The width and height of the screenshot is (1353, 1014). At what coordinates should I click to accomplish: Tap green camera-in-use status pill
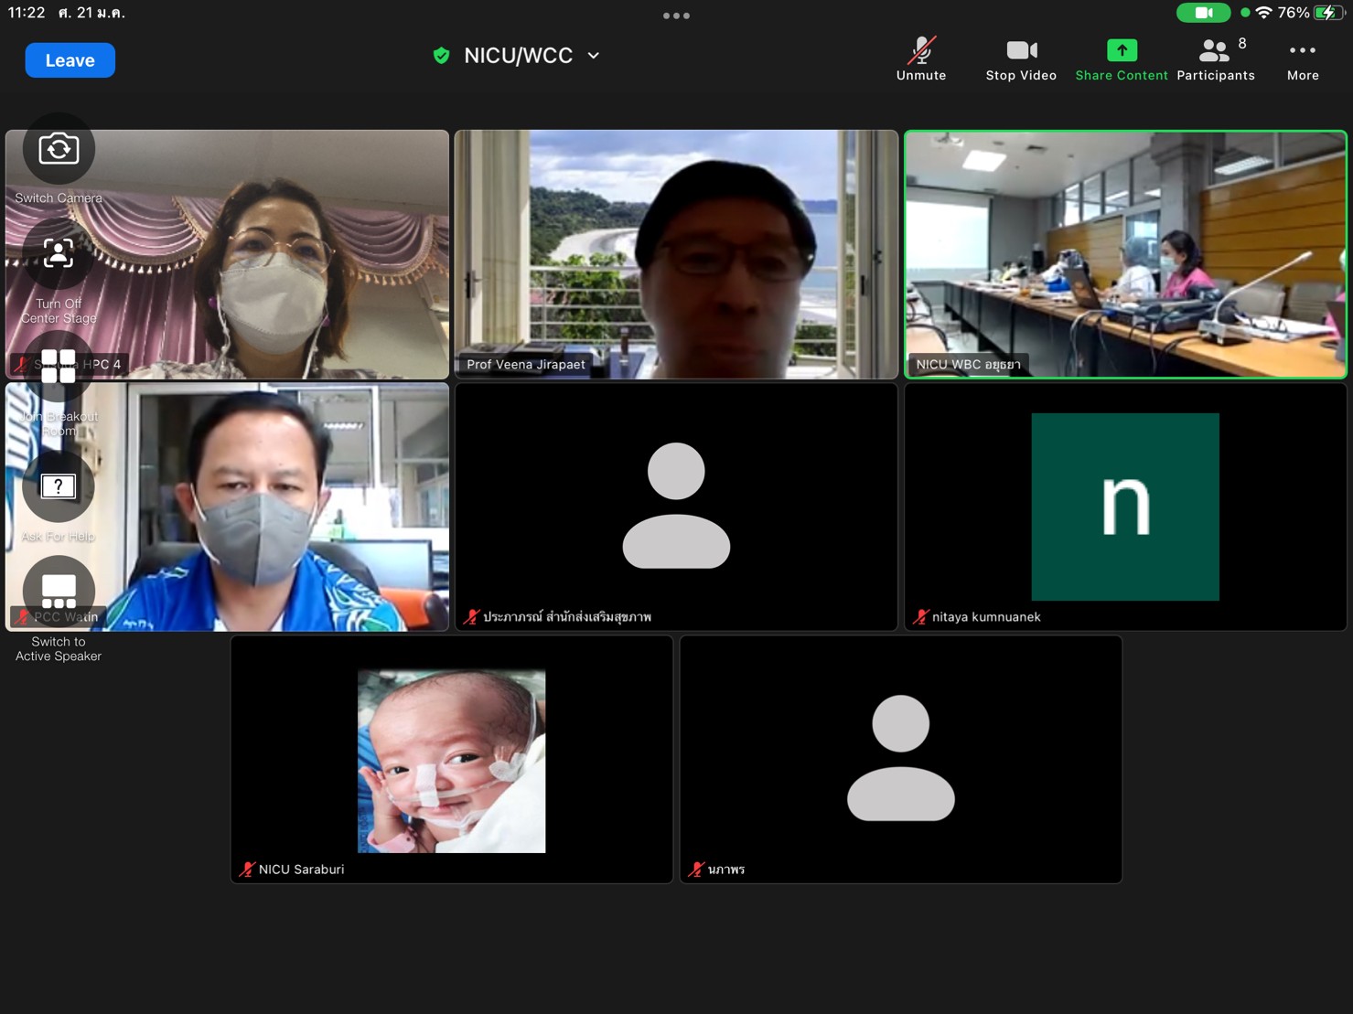1203,13
